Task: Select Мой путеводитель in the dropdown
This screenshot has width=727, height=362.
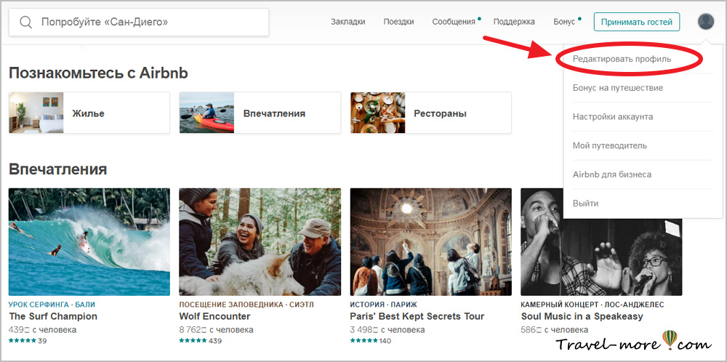Action: coord(609,145)
